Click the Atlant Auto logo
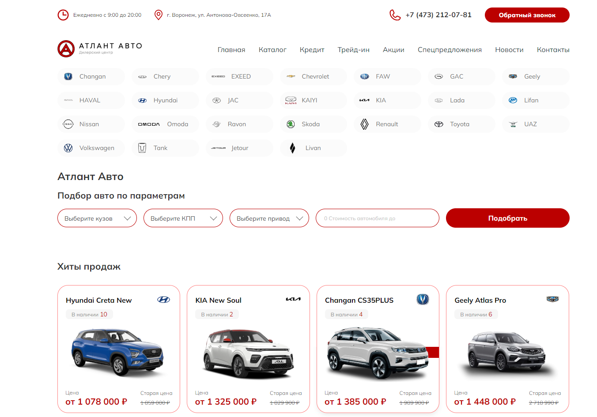Image resolution: width=597 pixels, height=417 pixels. click(100, 49)
